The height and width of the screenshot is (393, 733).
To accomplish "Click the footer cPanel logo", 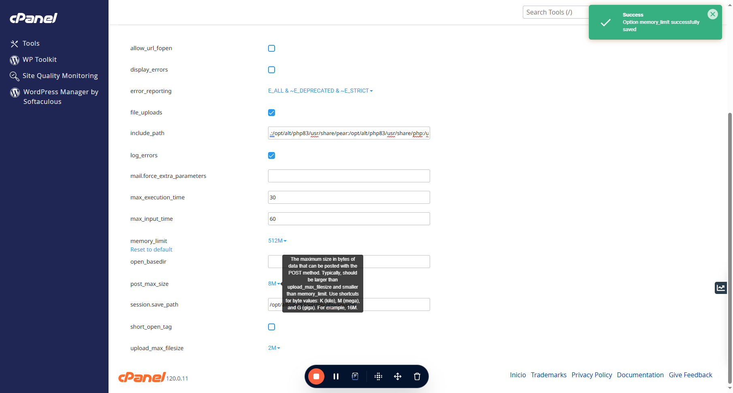I will [x=142, y=377].
